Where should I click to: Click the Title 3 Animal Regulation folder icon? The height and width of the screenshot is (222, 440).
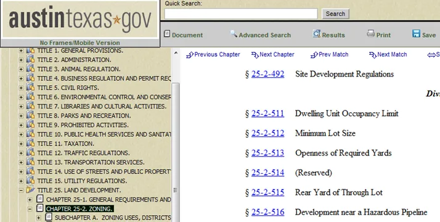[30, 68]
